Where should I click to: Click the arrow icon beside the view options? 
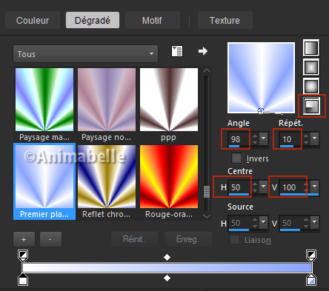click(203, 51)
